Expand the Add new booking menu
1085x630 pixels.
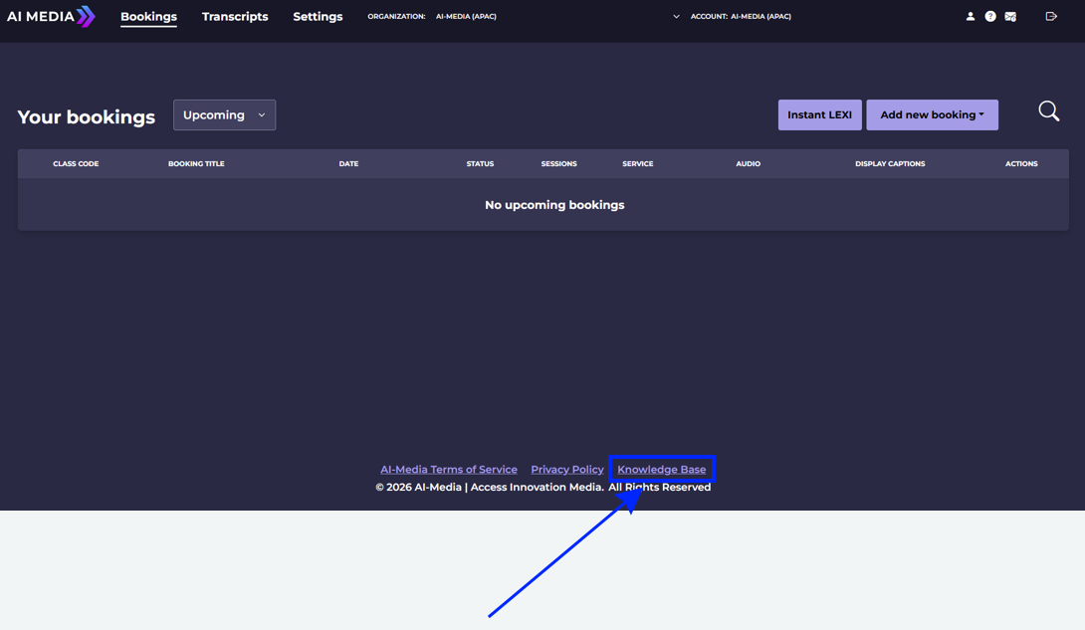(932, 114)
